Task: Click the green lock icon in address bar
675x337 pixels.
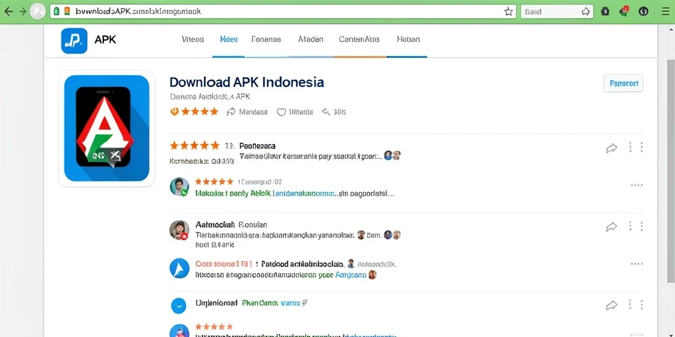Action: pyautogui.click(x=57, y=12)
